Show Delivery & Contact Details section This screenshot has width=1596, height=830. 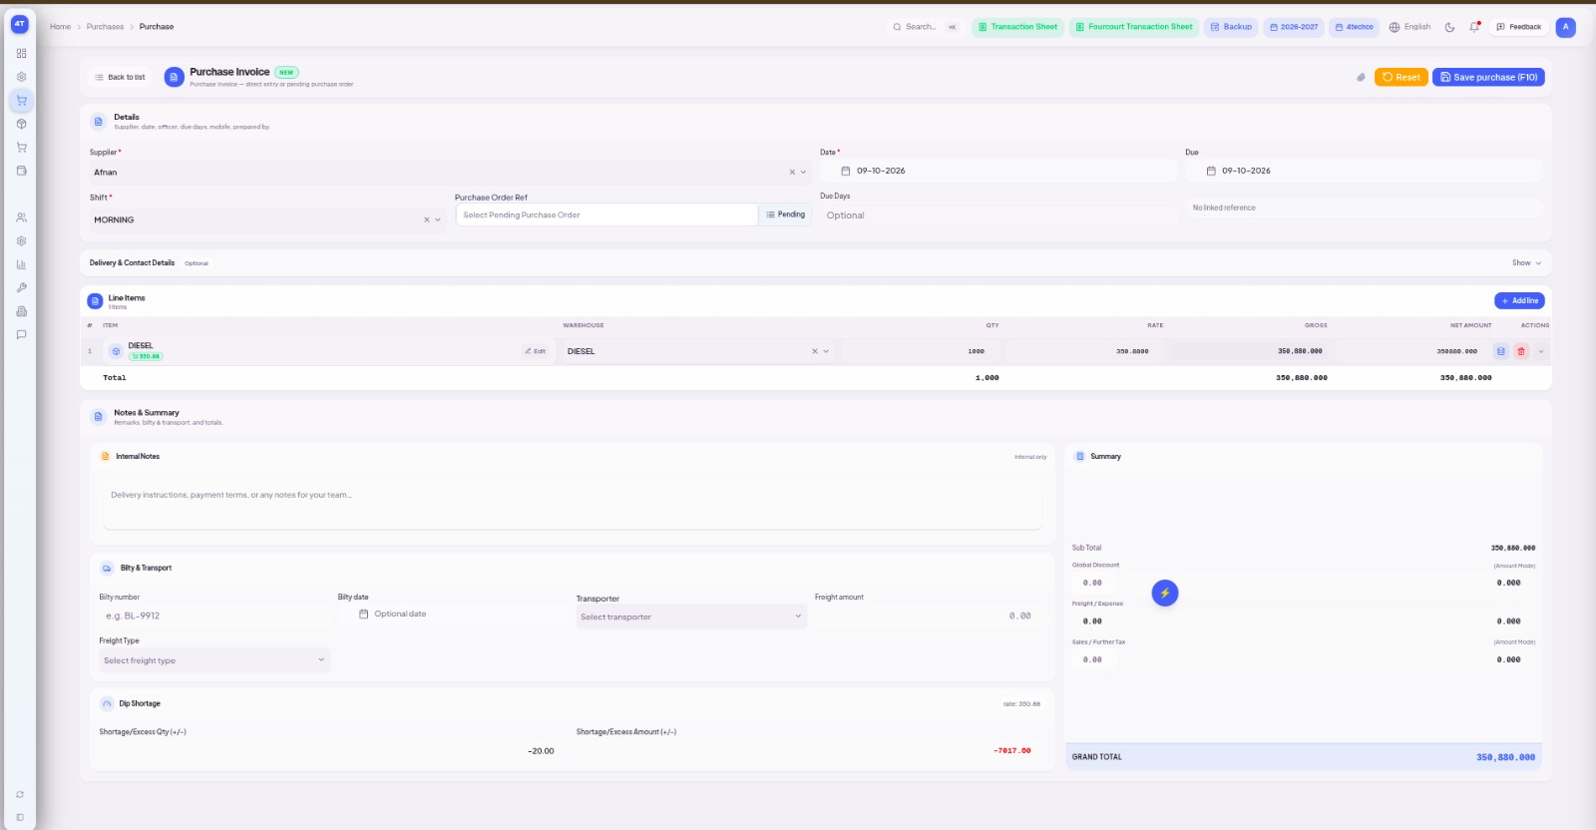point(1526,263)
